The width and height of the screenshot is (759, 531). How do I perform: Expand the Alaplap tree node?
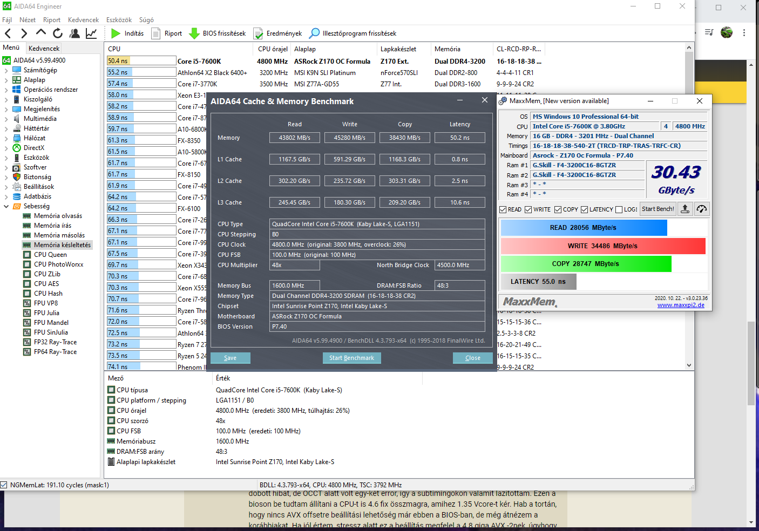[6, 80]
